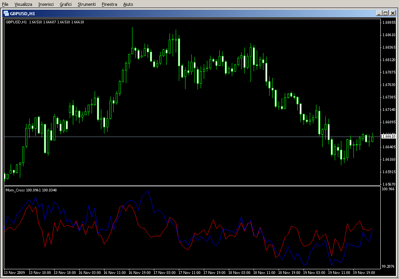Viewport: 399px width, 279px height.
Task: Click the current price tag 1.66610
Action: (x=389, y=137)
